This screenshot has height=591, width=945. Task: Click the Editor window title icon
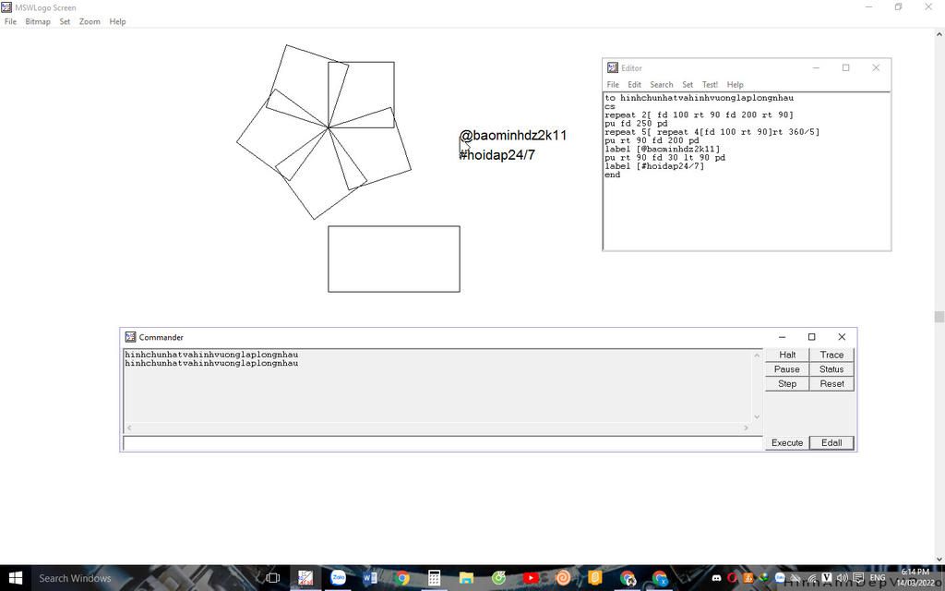(613, 67)
